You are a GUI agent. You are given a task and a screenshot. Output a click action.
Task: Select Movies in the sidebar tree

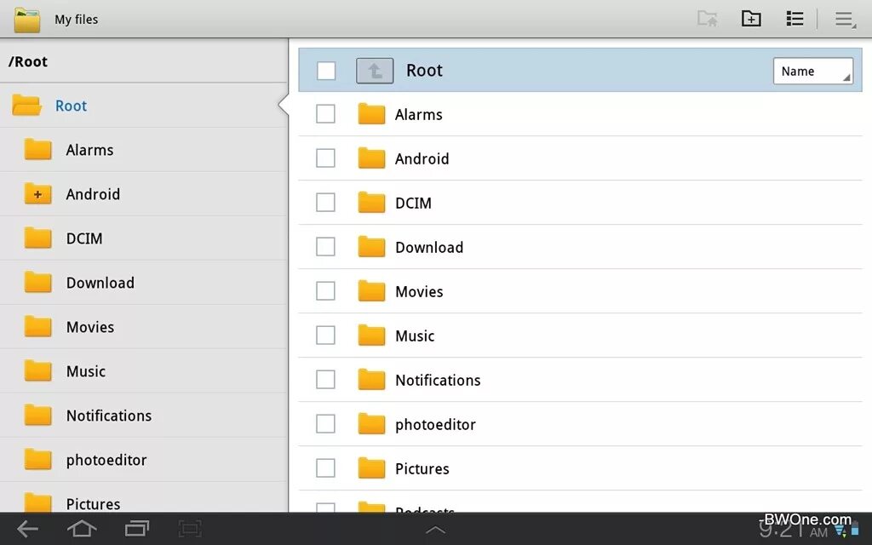tap(143, 327)
